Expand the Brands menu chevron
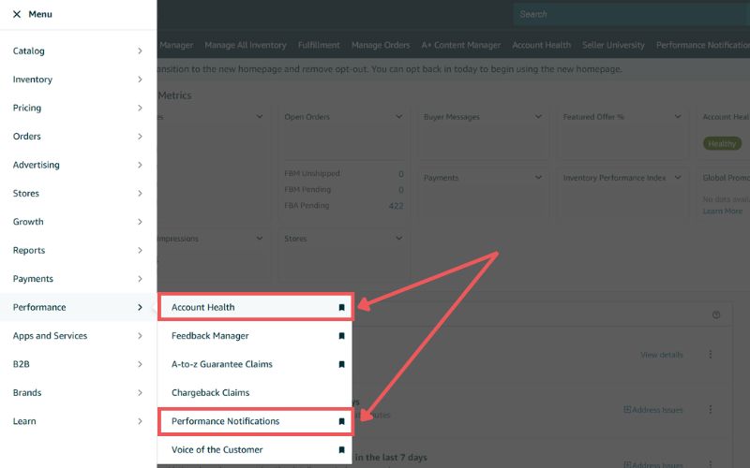This screenshot has width=750, height=468. pyautogui.click(x=140, y=392)
